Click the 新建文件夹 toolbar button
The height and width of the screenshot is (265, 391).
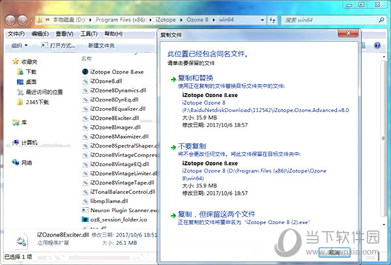101,46
